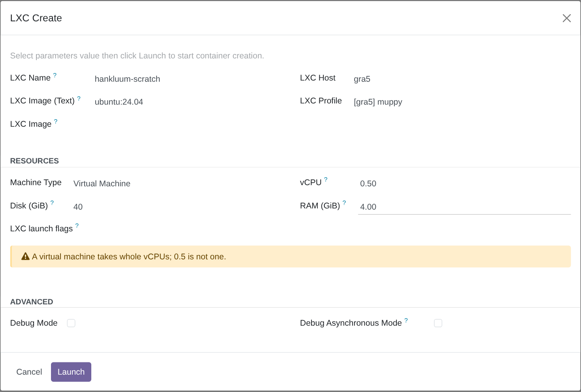Open the LXC Host field showing gra5
This screenshot has height=392, width=581.
coord(461,79)
